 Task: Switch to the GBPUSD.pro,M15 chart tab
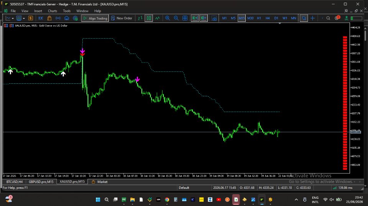tap(41, 182)
